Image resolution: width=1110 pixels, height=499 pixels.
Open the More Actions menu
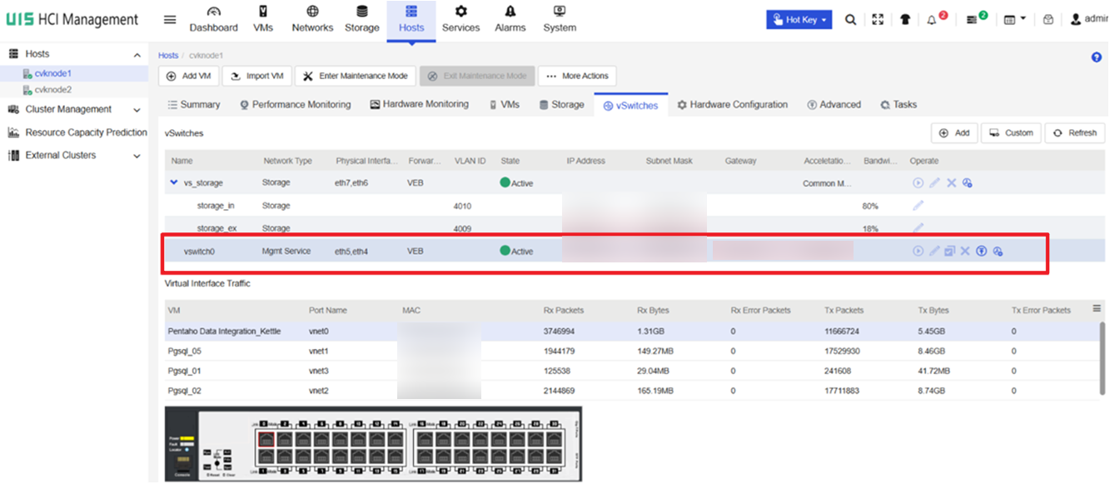click(578, 76)
